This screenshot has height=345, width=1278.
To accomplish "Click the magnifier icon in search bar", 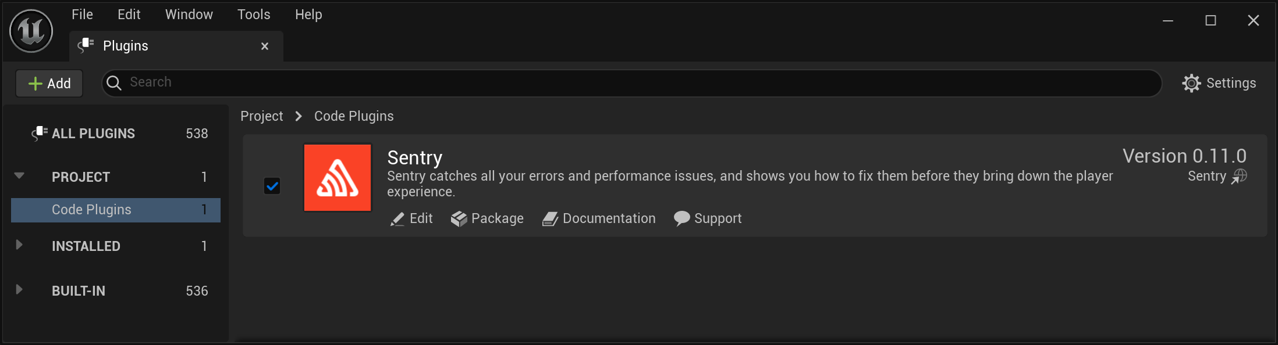I will (x=115, y=83).
